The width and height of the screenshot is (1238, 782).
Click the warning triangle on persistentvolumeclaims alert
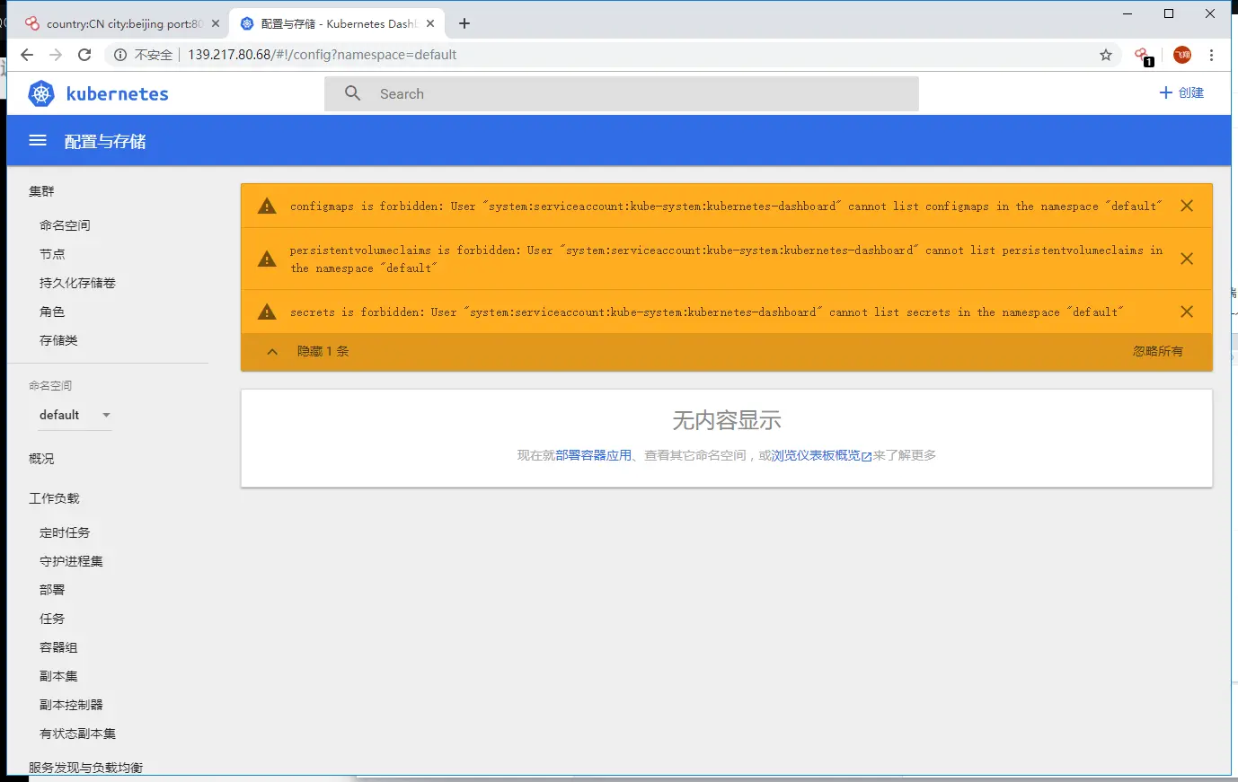(x=267, y=259)
